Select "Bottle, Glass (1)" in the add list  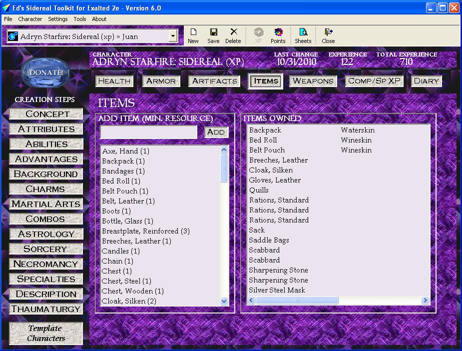[127, 221]
